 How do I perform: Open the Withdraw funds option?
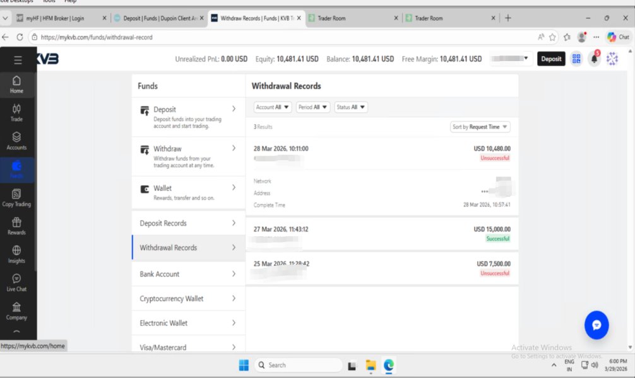188,157
